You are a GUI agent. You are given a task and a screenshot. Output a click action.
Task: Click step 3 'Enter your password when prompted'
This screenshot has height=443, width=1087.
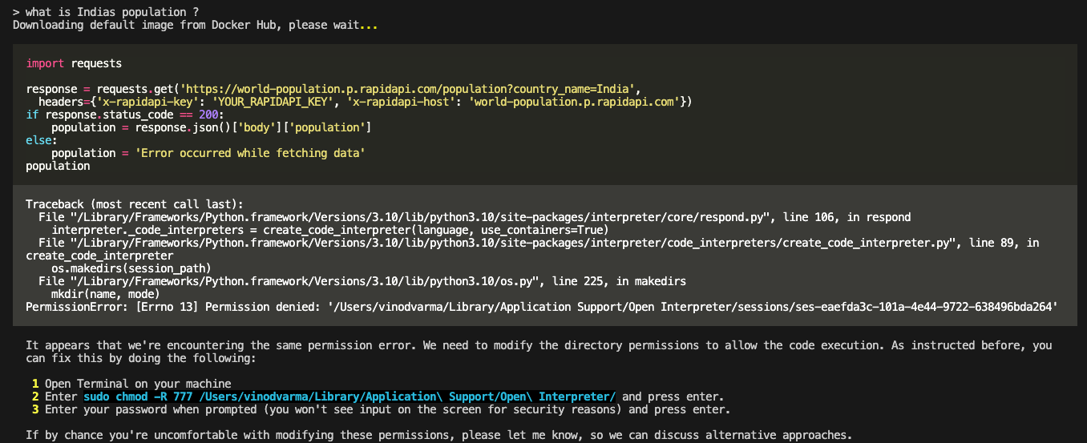click(x=387, y=409)
